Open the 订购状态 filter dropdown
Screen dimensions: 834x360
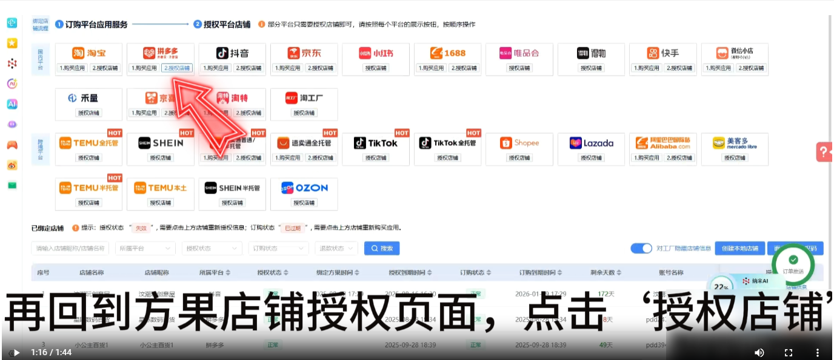(x=279, y=248)
